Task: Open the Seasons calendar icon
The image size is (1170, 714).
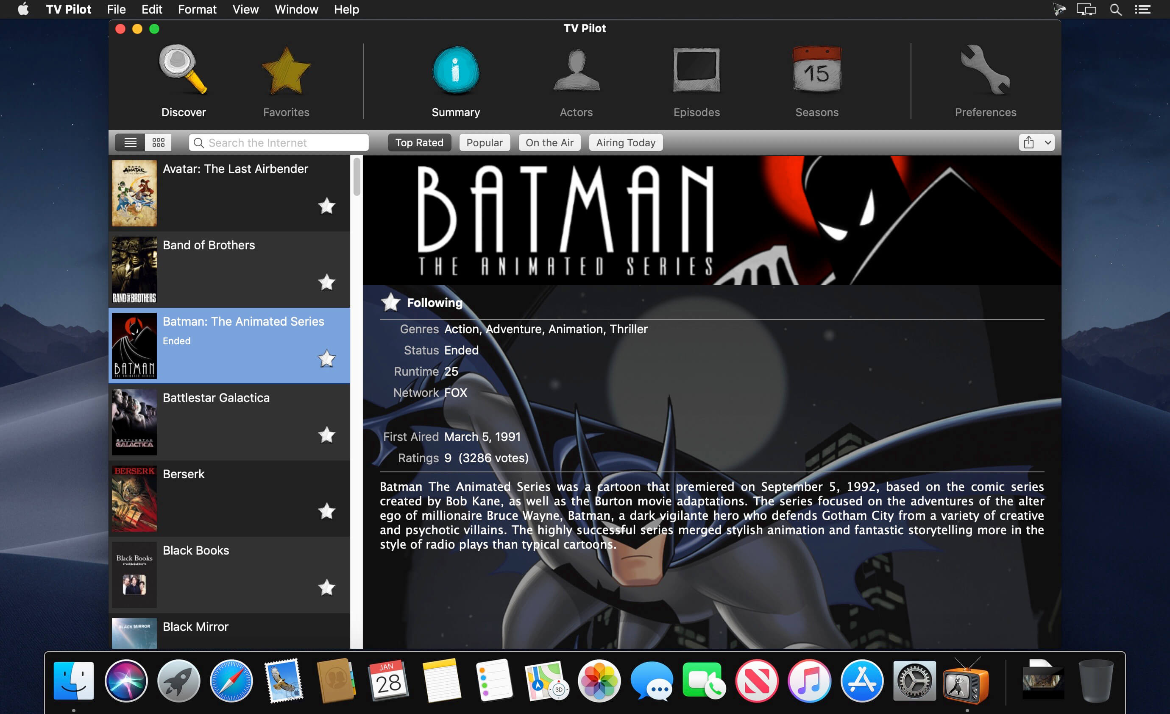Action: pyautogui.click(x=817, y=71)
